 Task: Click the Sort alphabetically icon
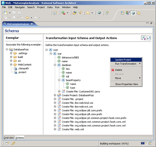[x=143, y=38]
